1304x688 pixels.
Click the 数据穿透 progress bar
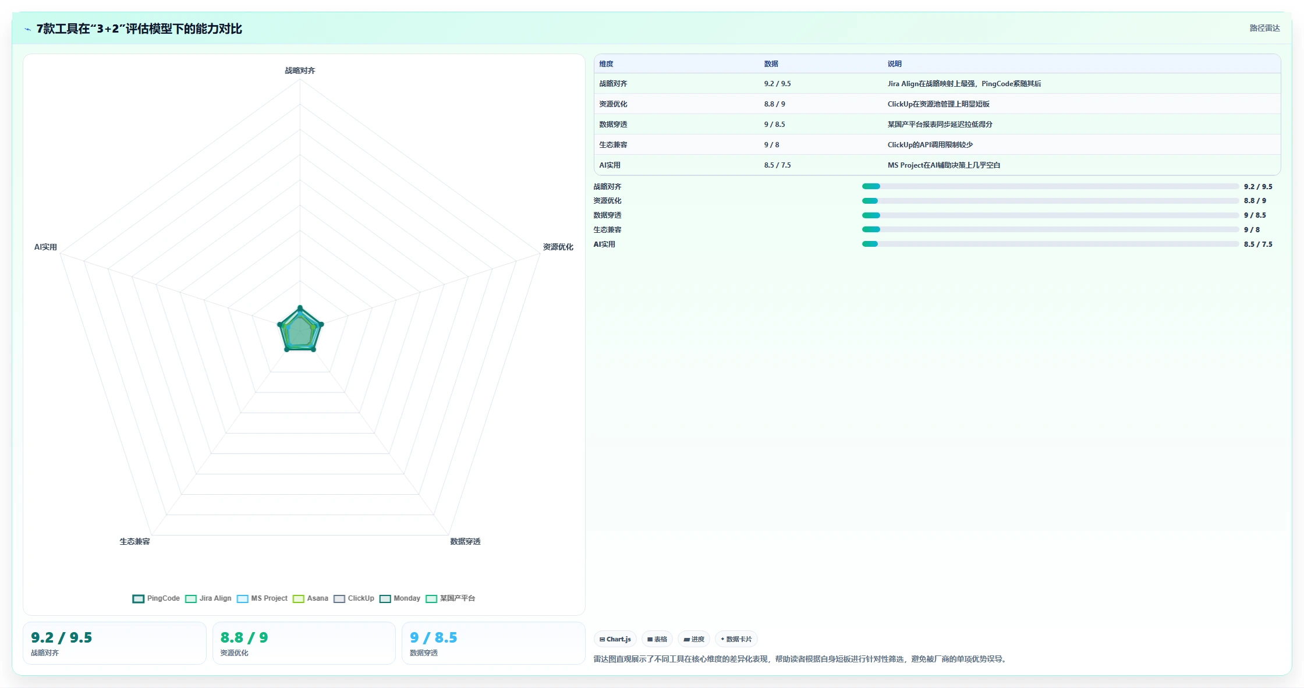1050,215
